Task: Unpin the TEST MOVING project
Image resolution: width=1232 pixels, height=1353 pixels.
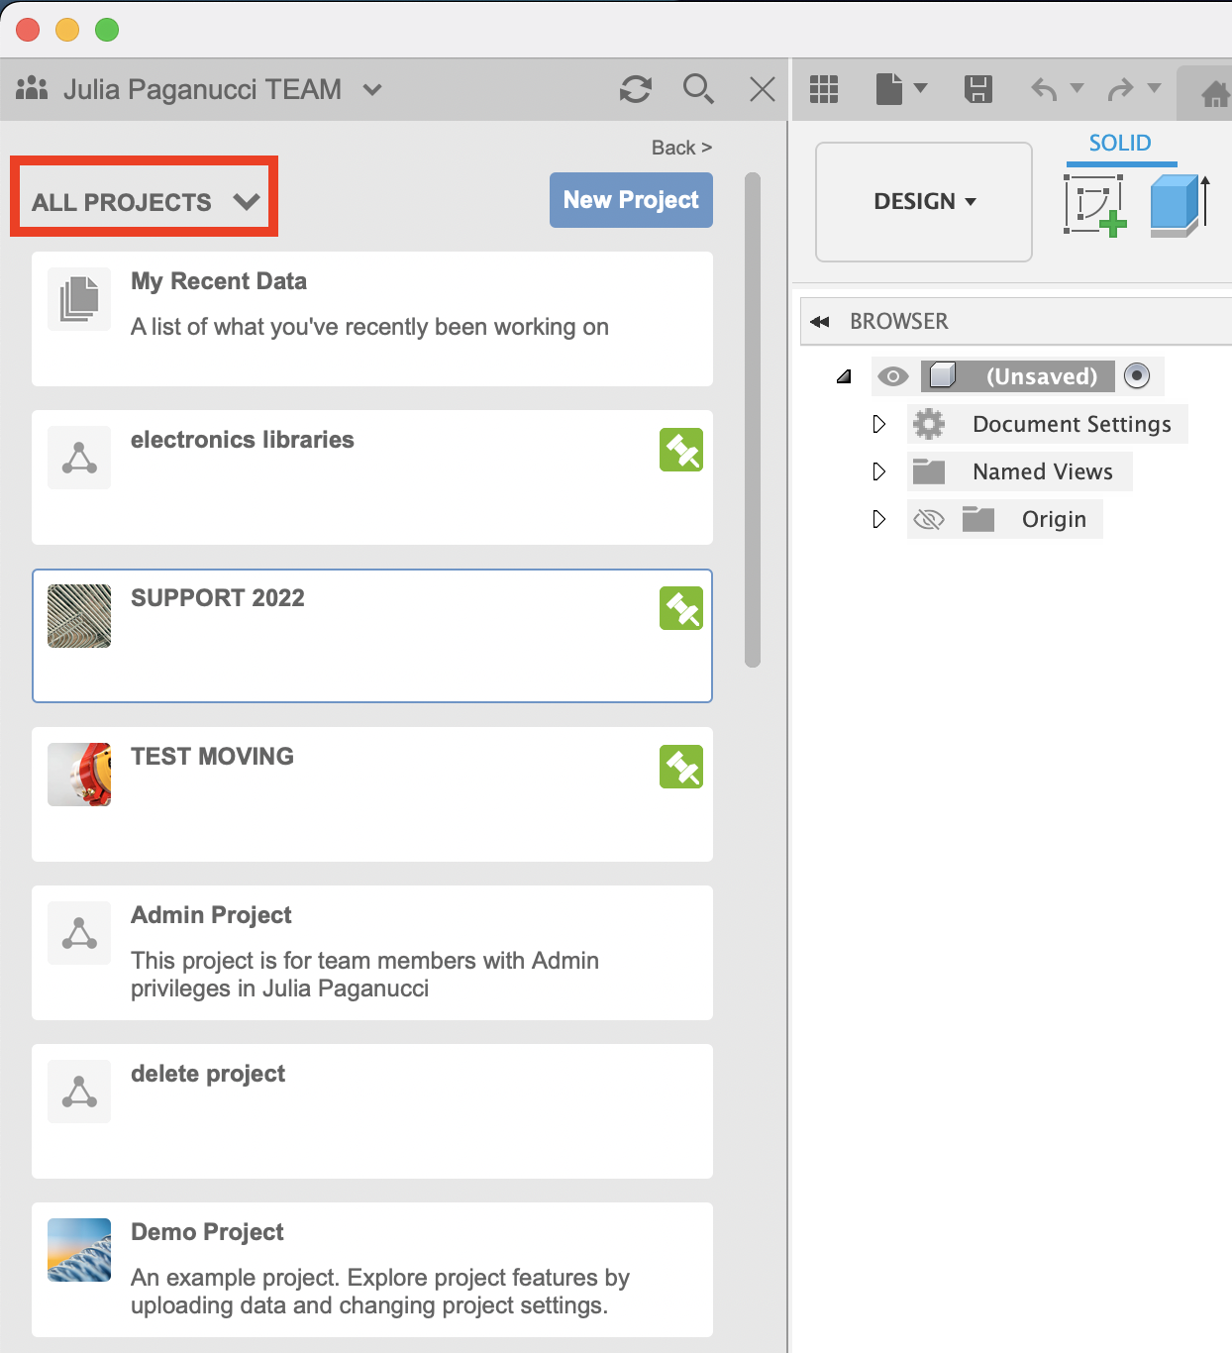Action: (681, 767)
